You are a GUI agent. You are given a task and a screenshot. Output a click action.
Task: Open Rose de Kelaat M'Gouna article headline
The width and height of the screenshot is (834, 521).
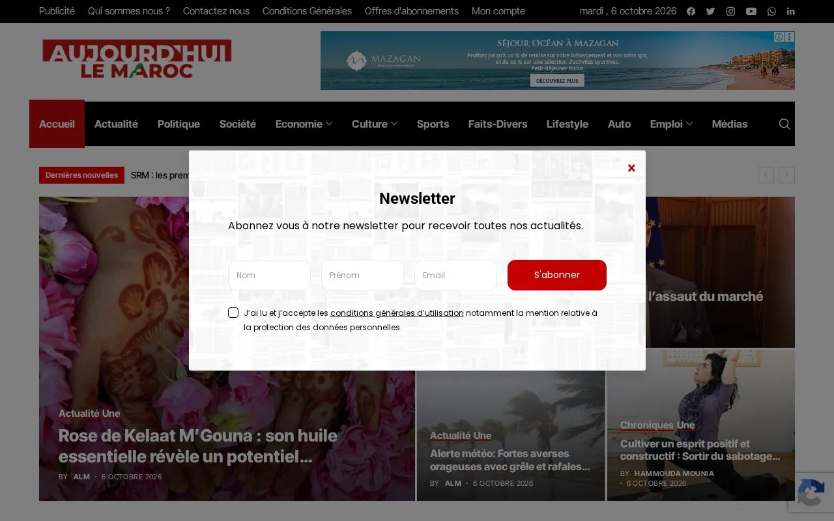[x=198, y=446]
